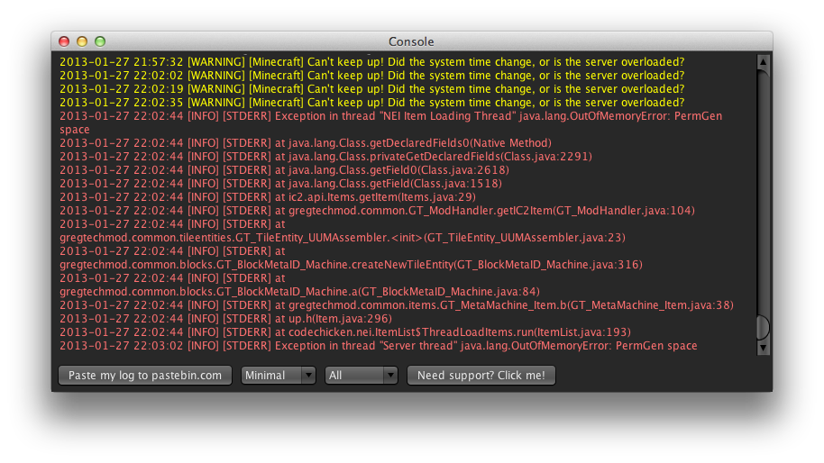Screen dimensions: 824x463
Task: Click the 21:57:32 Can't keep up warning line
Action: coord(371,62)
